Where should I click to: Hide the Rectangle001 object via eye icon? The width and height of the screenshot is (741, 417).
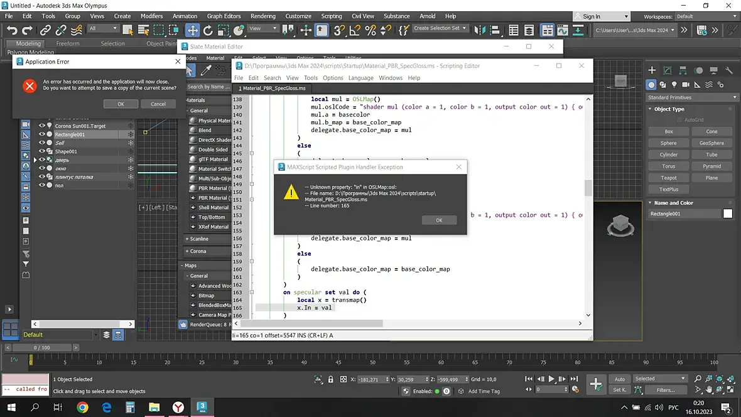pyautogui.click(x=42, y=134)
